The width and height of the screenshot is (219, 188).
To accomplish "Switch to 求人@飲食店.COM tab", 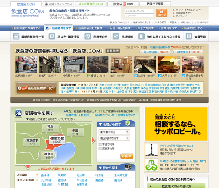I will point(90,4).
